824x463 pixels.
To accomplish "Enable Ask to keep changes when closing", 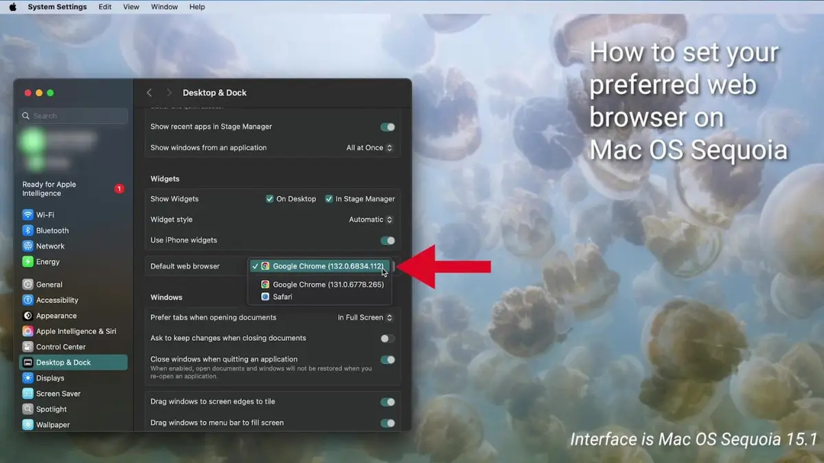I will coord(388,338).
